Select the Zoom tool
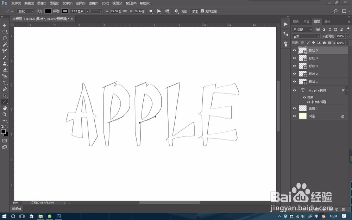The width and height of the screenshot is (352, 220). [5, 114]
